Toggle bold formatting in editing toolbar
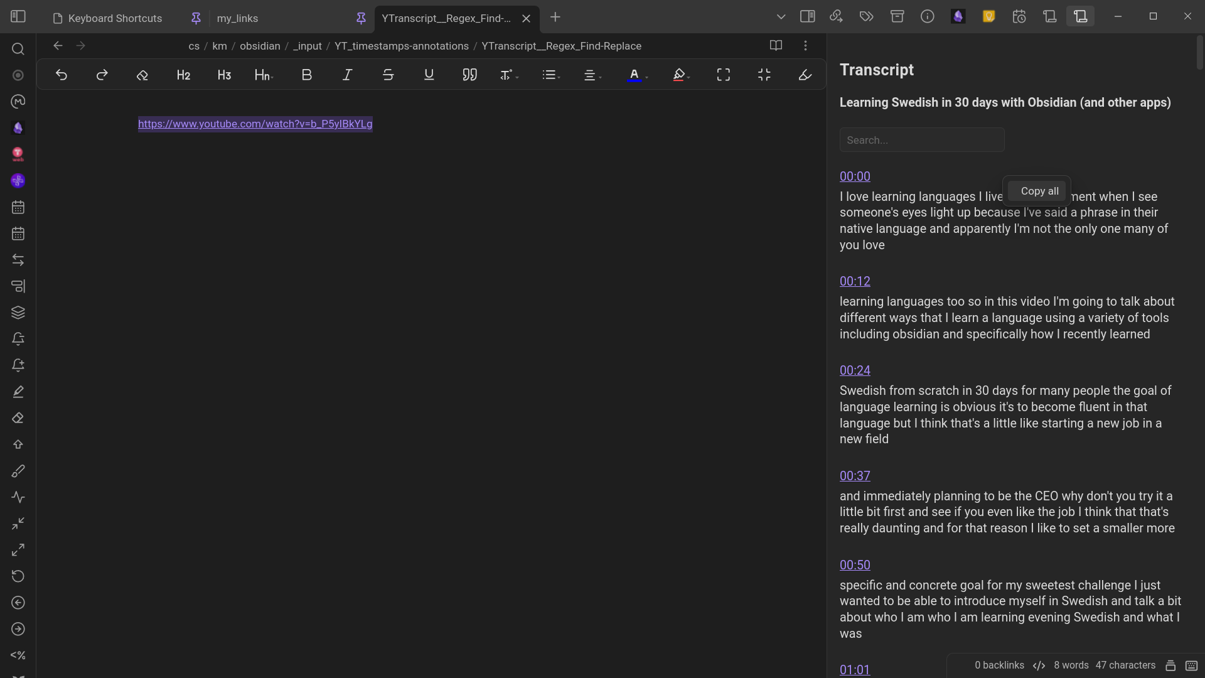This screenshot has width=1205, height=678. tap(306, 75)
